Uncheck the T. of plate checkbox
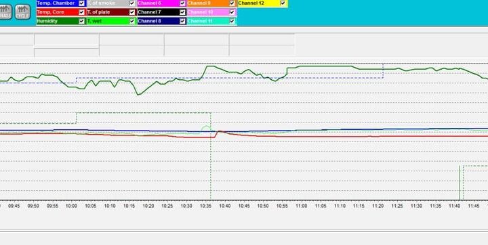 pos(132,12)
